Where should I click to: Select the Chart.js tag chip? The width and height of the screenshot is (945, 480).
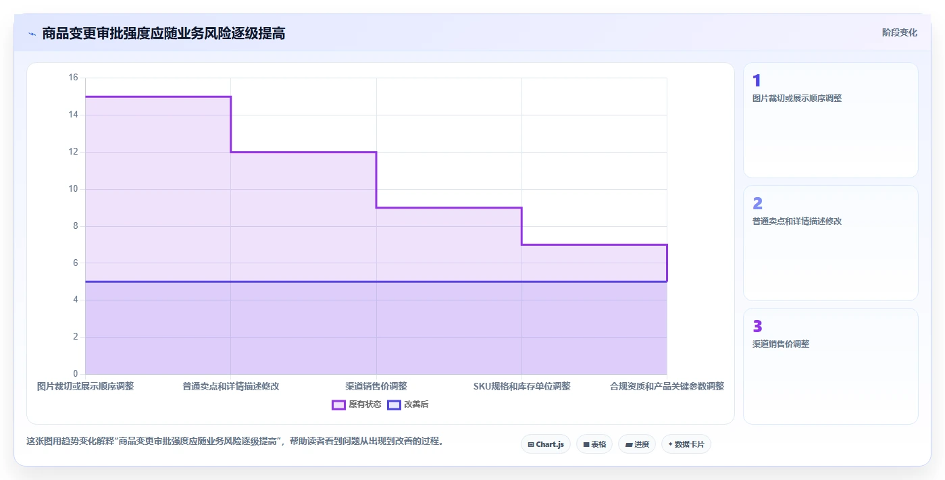pyautogui.click(x=546, y=444)
